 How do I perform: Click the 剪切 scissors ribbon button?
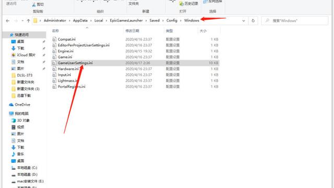point(38,4)
